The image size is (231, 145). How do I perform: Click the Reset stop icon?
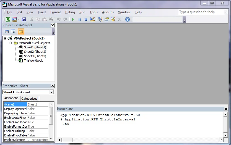coord(86,19)
